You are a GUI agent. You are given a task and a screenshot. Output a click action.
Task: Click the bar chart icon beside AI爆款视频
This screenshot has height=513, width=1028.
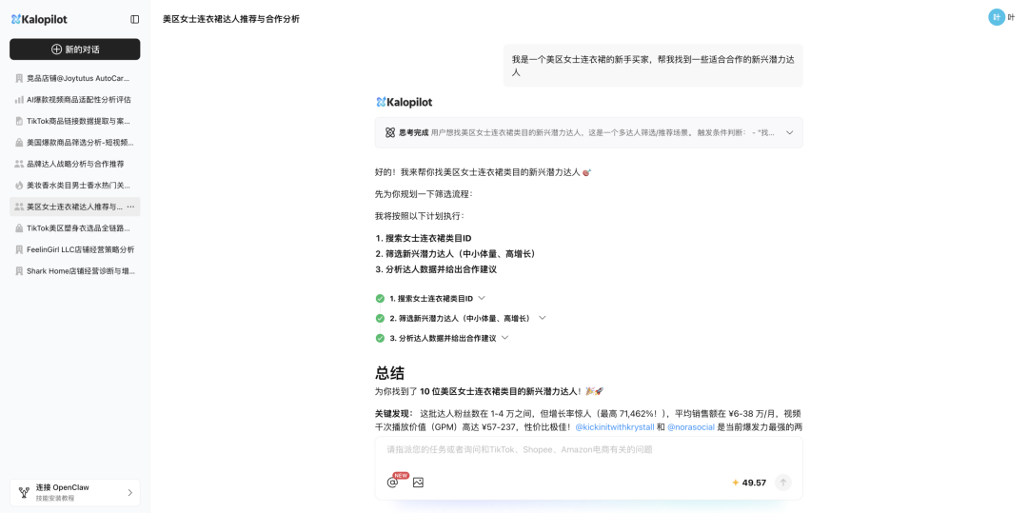(x=19, y=100)
